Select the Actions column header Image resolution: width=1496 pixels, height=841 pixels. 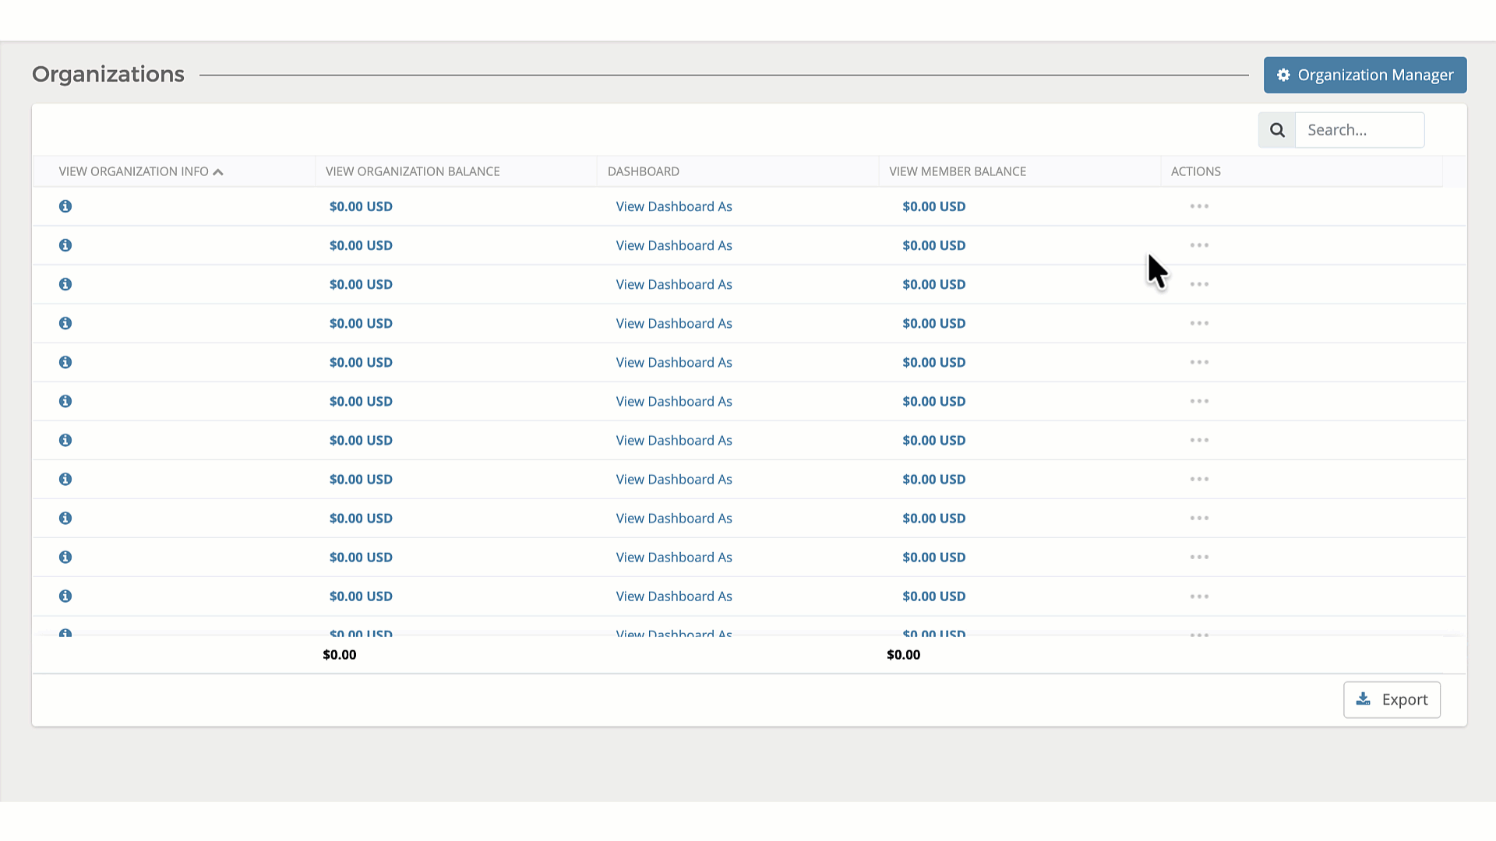coord(1195,171)
